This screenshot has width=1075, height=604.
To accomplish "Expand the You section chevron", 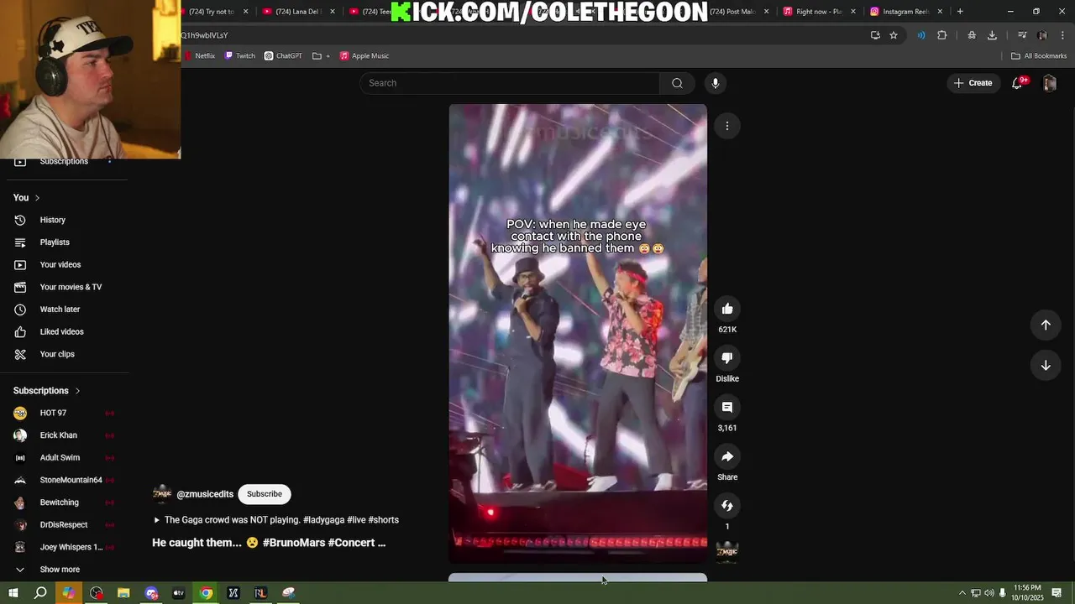I will [x=37, y=198].
